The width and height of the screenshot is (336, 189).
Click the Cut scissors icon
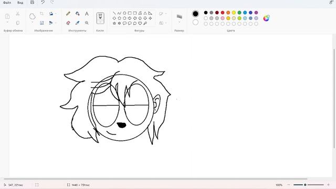18,14
